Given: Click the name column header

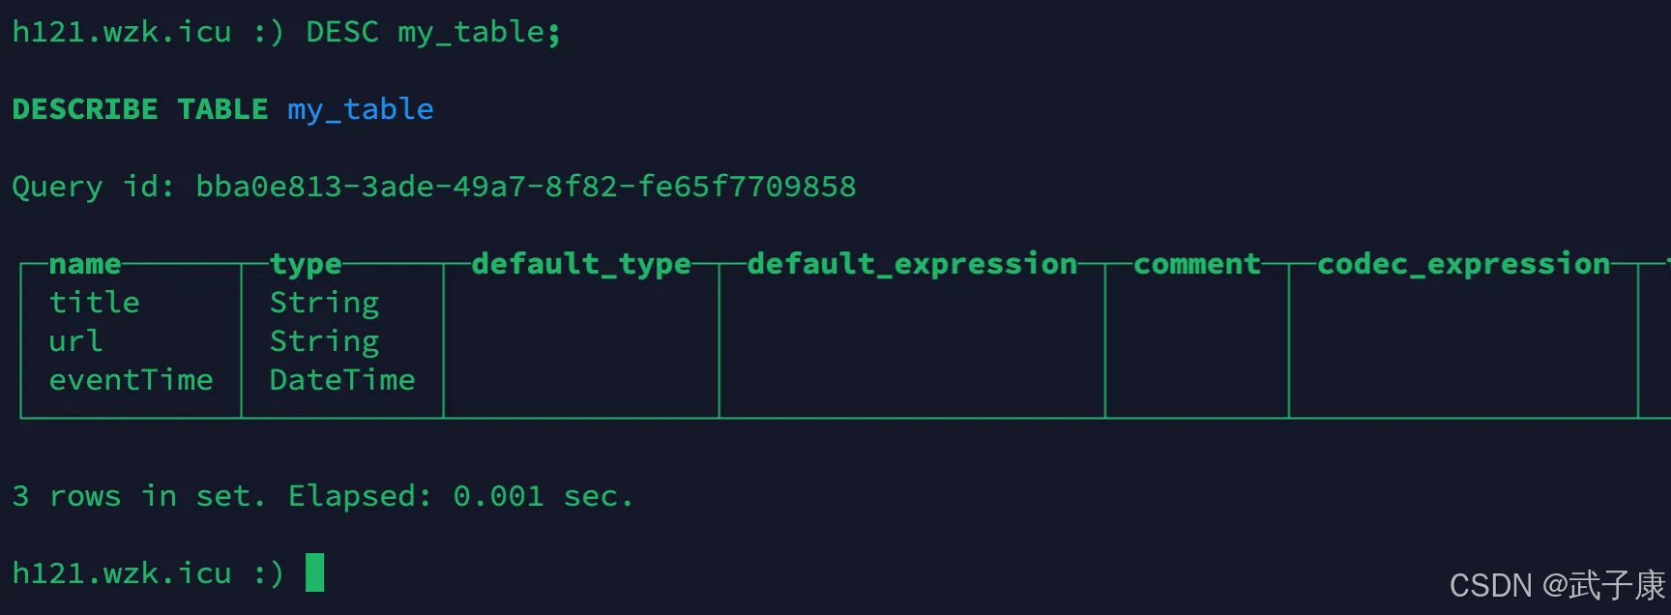Looking at the screenshot, I should [x=85, y=264].
